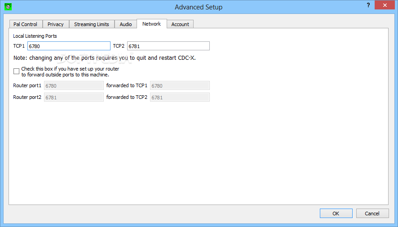The height and width of the screenshot is (227, 398).
Task: Dismiss dialog with the Cancel button
Action: [x=372, y=213]
